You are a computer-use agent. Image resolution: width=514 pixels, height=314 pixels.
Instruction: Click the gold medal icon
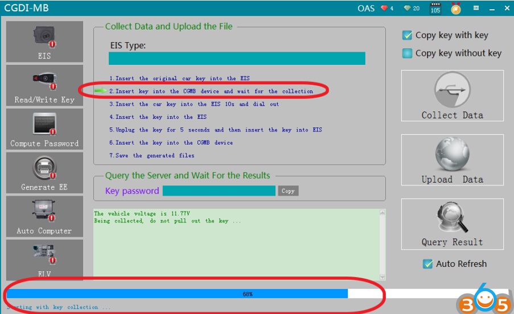(455, 8)
